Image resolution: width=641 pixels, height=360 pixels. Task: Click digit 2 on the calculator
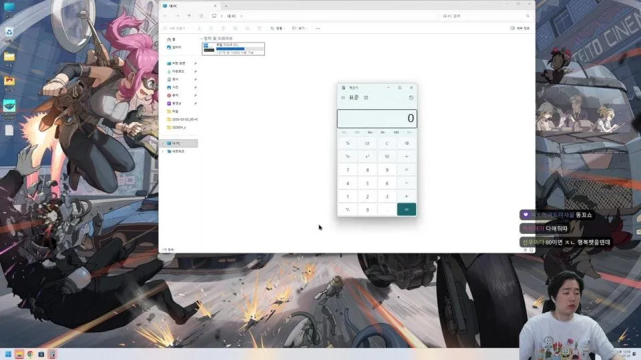point(367,196)
